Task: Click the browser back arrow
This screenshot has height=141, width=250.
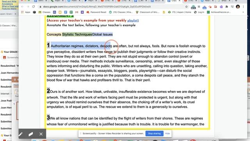Action: (22, 7)
